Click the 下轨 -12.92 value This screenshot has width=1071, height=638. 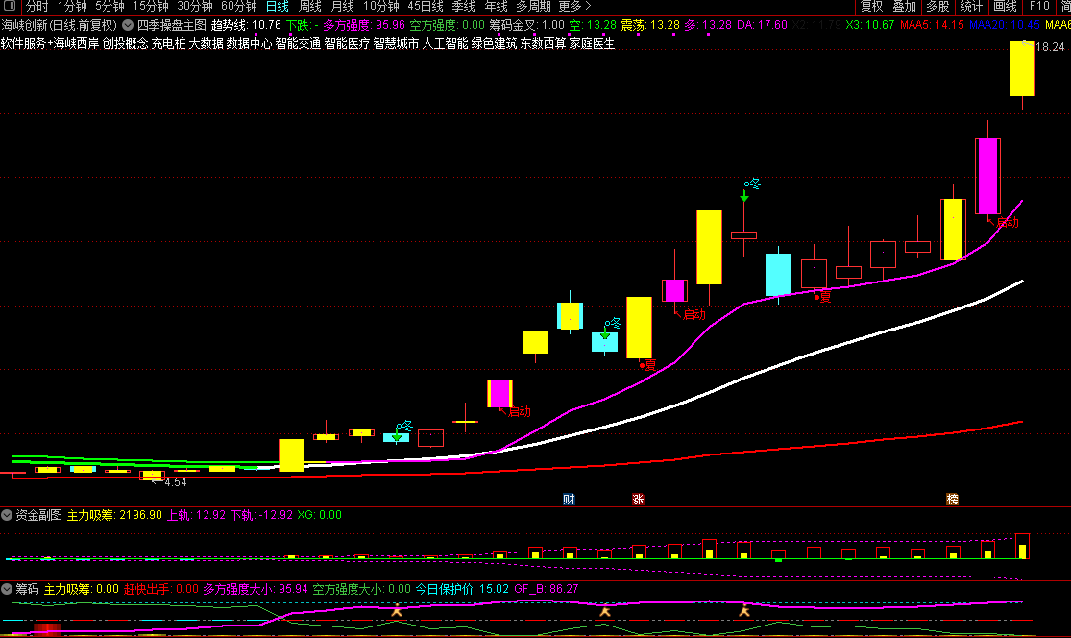tap(261, 515)
